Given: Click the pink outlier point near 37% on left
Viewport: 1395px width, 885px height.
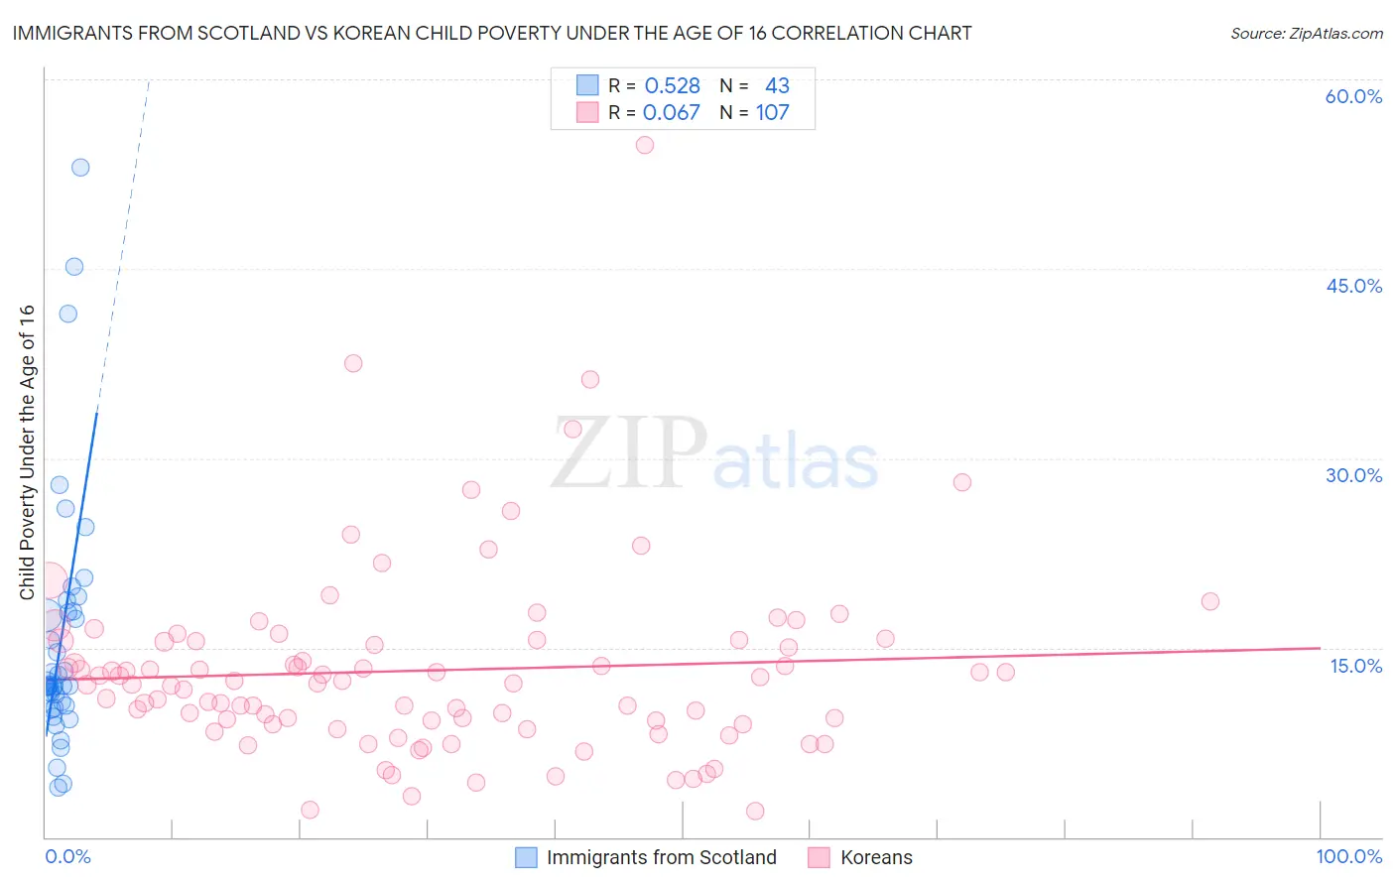Looking at the screenshot, I should click(x=353, y=363).
